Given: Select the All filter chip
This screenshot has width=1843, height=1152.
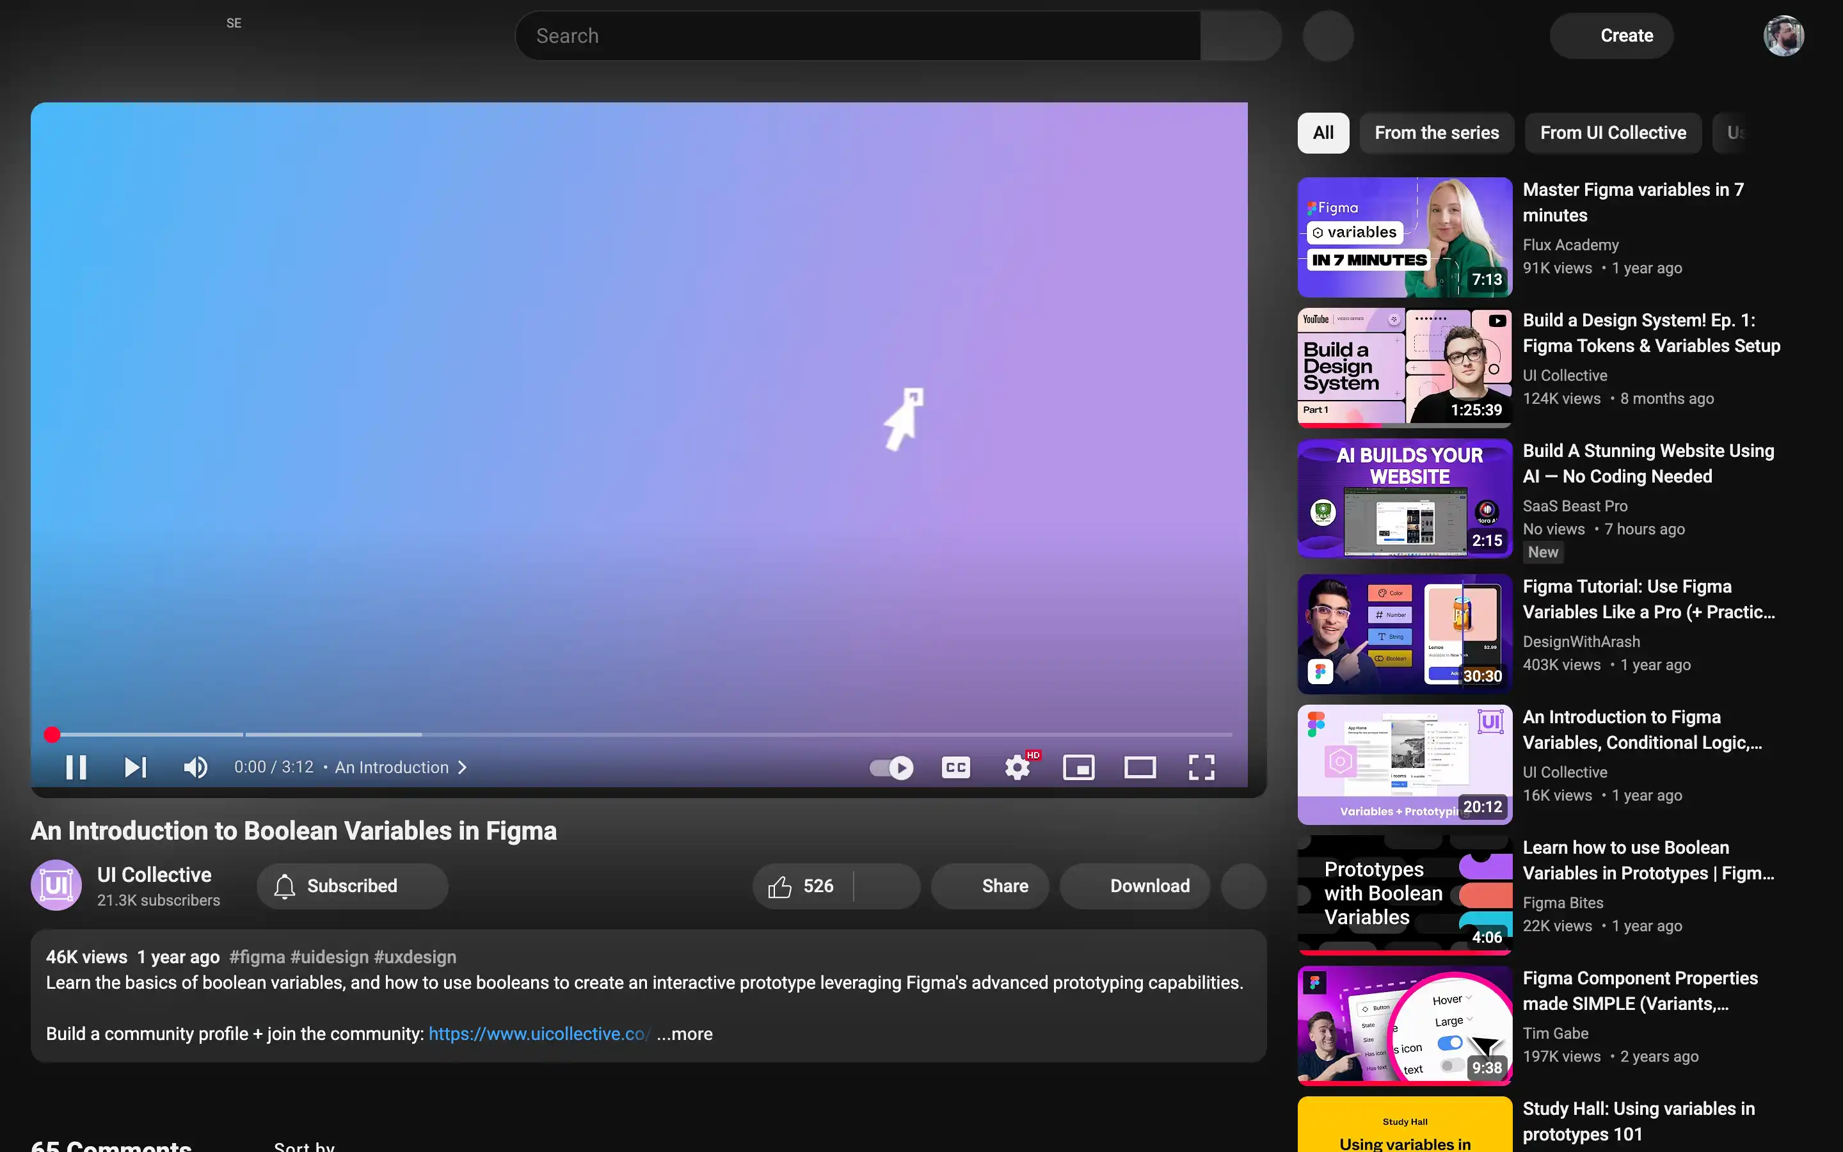Looking at the screenshot, I should click(1323, 133).
